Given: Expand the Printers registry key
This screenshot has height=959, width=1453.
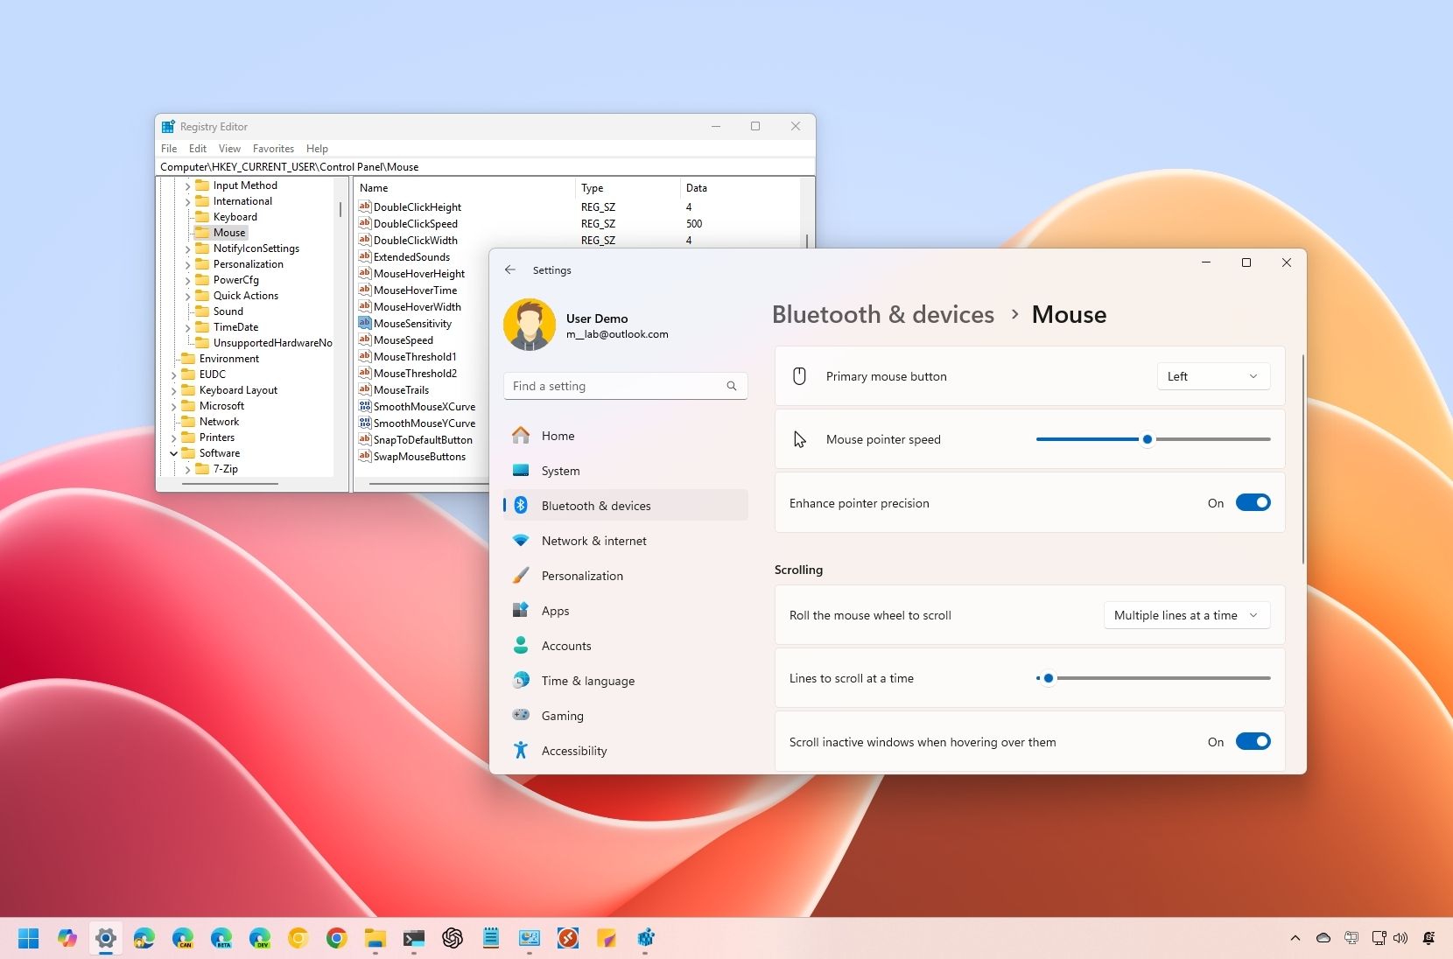Looking at the screenshot, I should (x=175, y=437).
